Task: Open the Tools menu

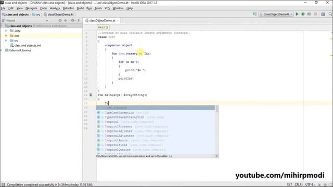Action: (98, 8)
